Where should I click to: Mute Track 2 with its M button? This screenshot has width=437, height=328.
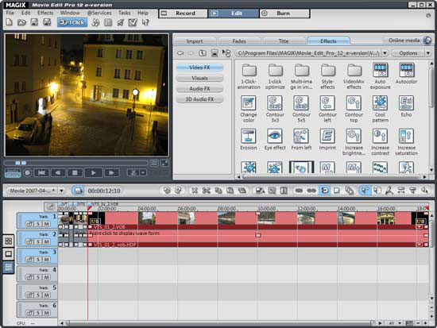47,241
